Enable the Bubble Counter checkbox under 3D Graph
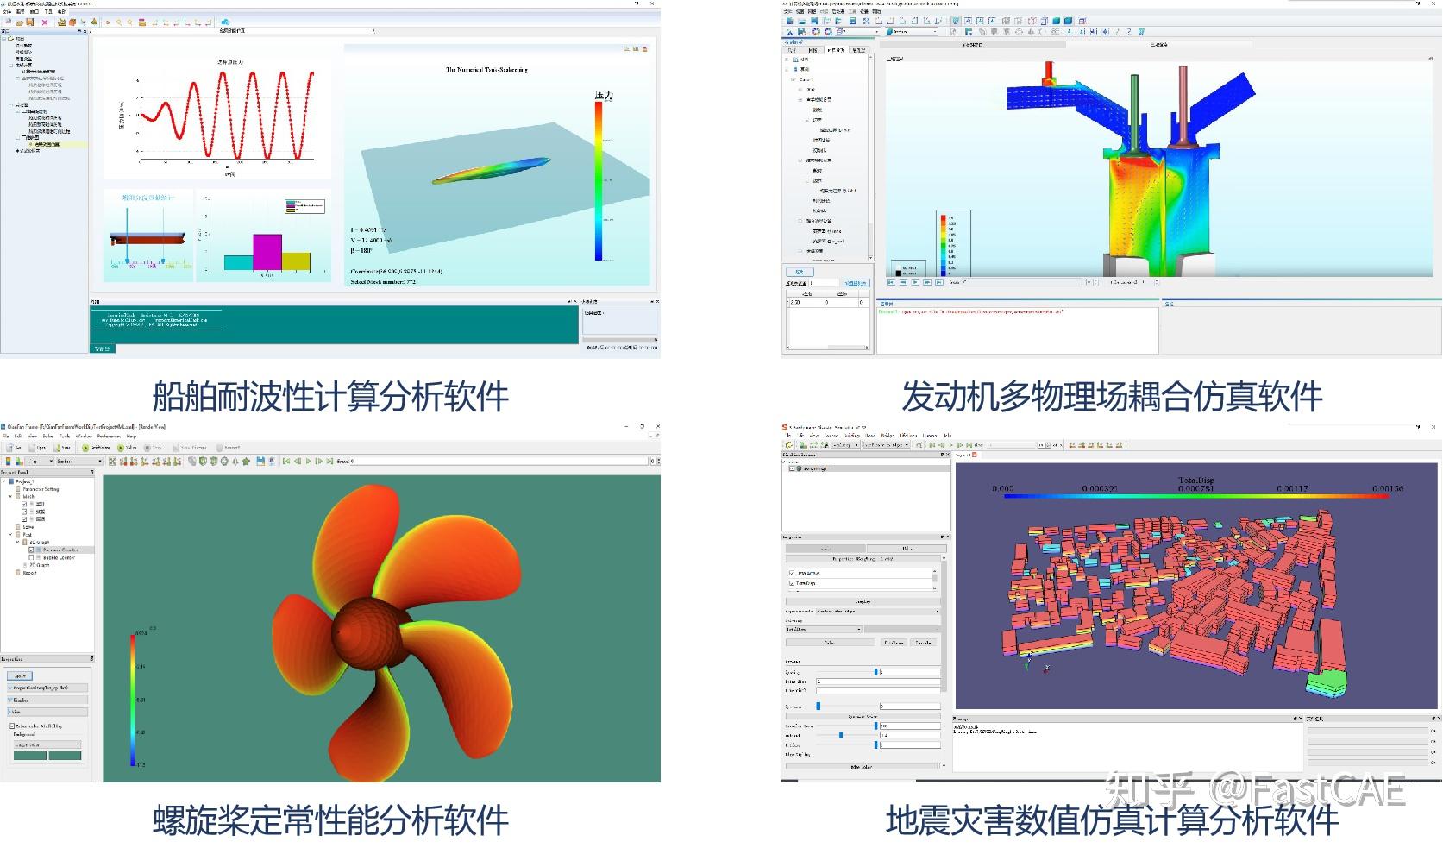The image size is (1443, 848). coord(31,557)
